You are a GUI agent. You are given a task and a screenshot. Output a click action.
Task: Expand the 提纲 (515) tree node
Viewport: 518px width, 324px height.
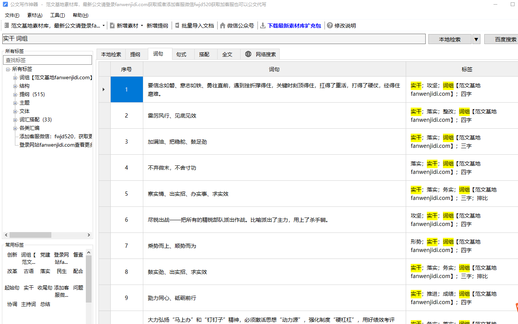pos(15,95)
